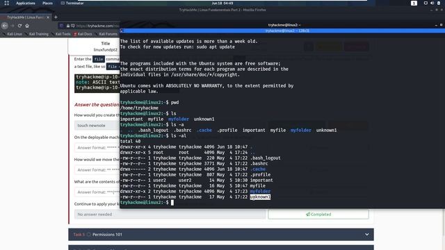Open the activities grid icon in top bar
Viewport: 445px width, 250px height.
point(6,3)
